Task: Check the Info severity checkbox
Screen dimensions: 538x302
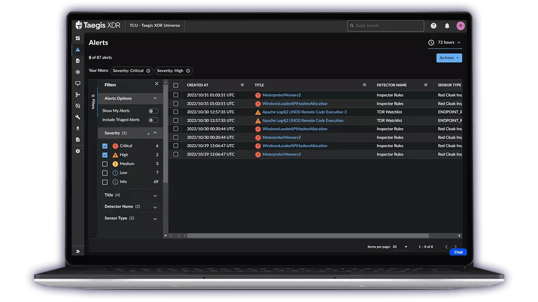Action: (105, 182)
